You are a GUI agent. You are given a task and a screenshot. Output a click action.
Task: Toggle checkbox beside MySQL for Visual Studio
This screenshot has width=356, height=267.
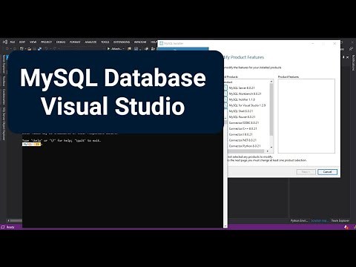[x=225, y=105]
